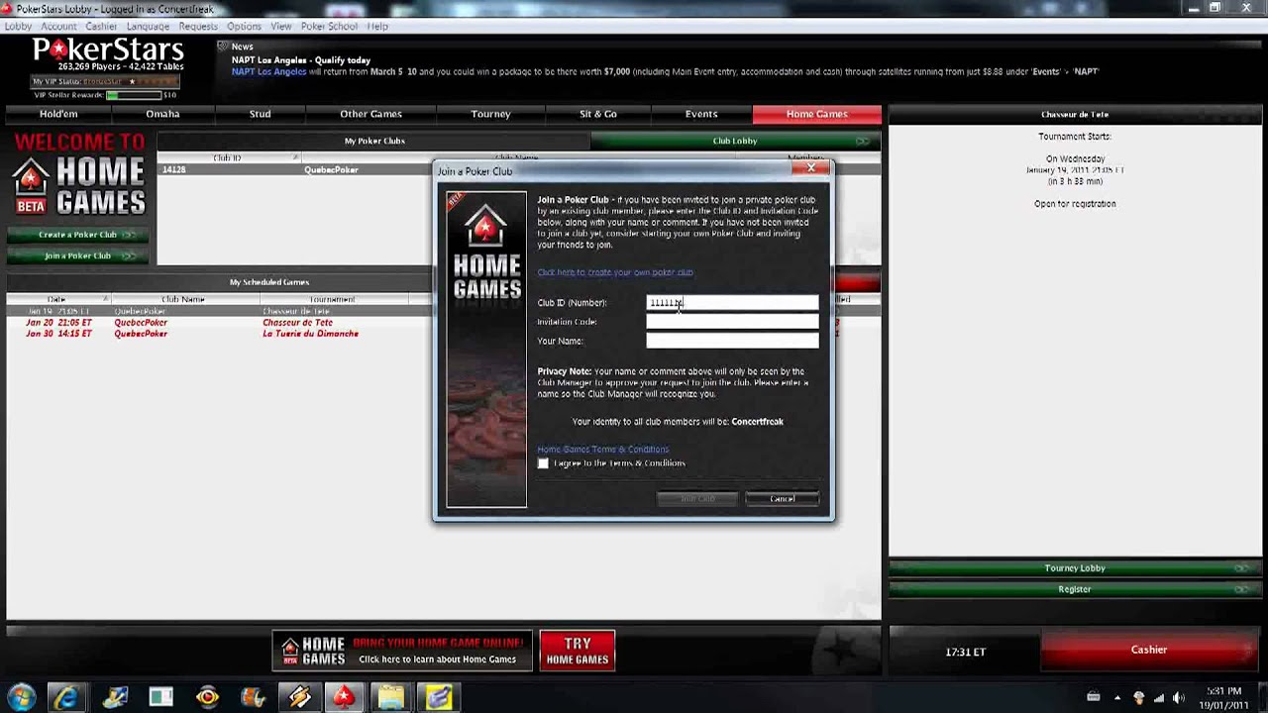Click the network signal icon in the system tray
Viewport: 1268px width, 713px height.
pos(1158,698)
